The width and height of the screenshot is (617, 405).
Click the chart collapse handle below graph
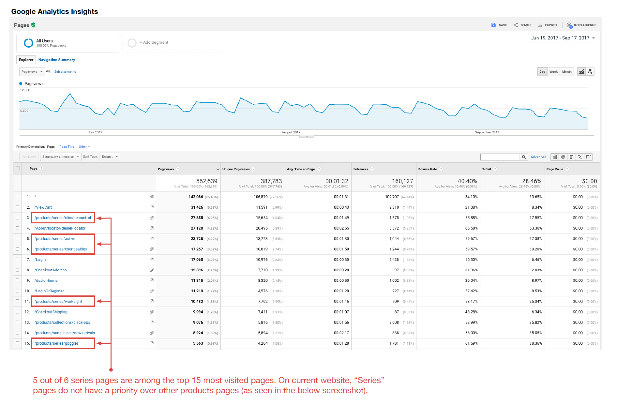point(307,137)
